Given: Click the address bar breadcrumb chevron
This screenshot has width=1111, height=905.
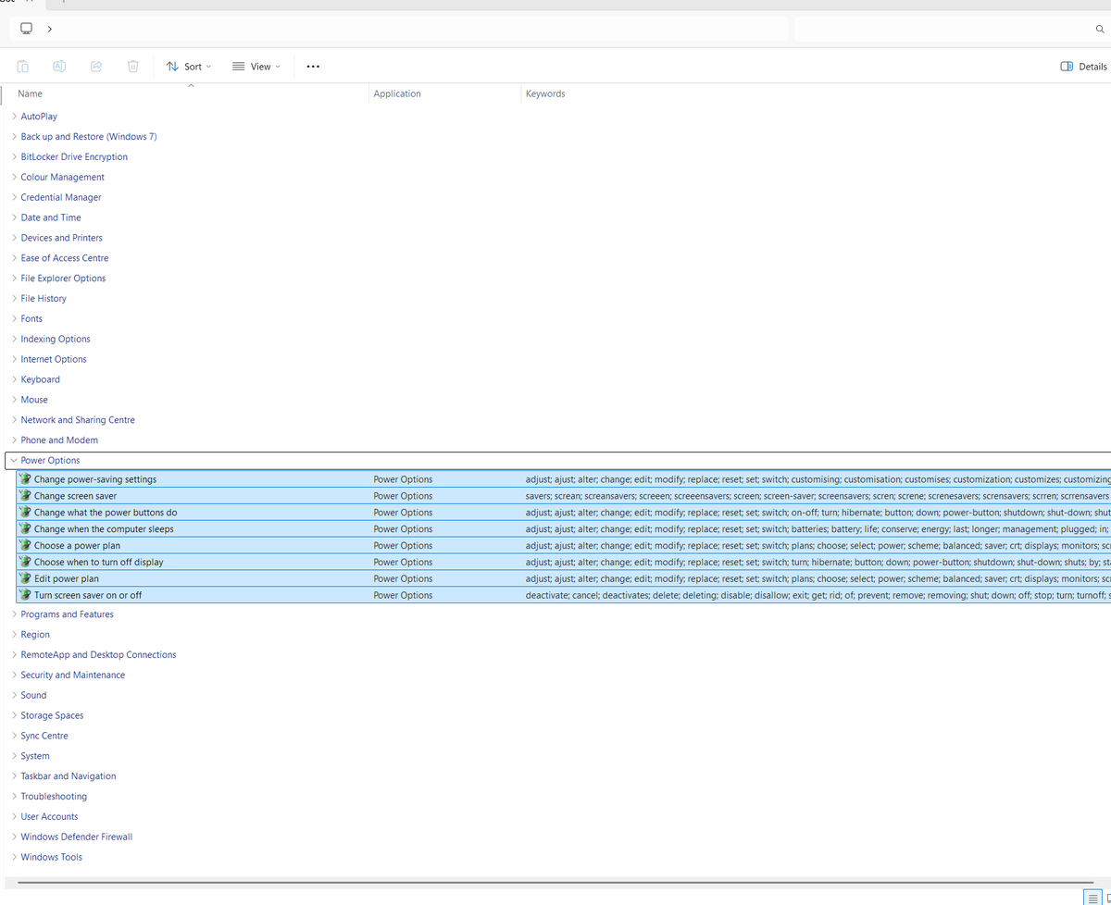Looking at the screenshot, I should pos(49,29).
